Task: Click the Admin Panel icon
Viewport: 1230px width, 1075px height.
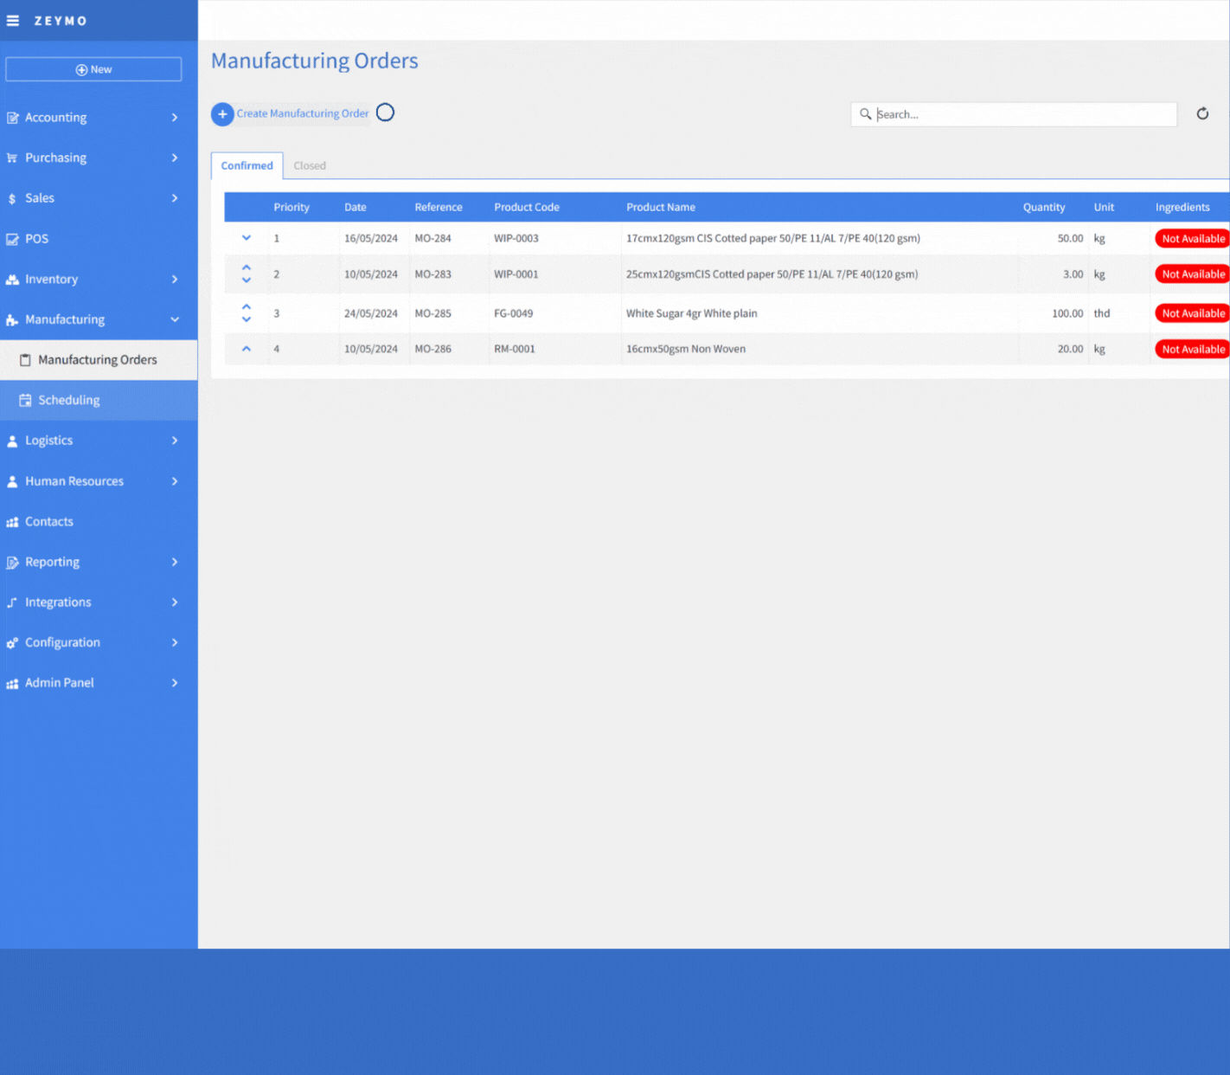Action: pyautogui.click(x=12, y=683)
